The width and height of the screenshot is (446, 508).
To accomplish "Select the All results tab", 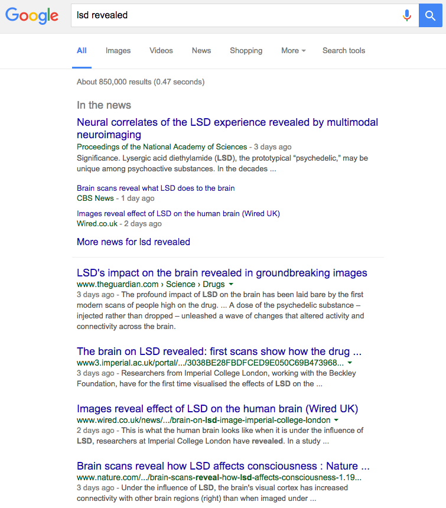I will (82, 51).
